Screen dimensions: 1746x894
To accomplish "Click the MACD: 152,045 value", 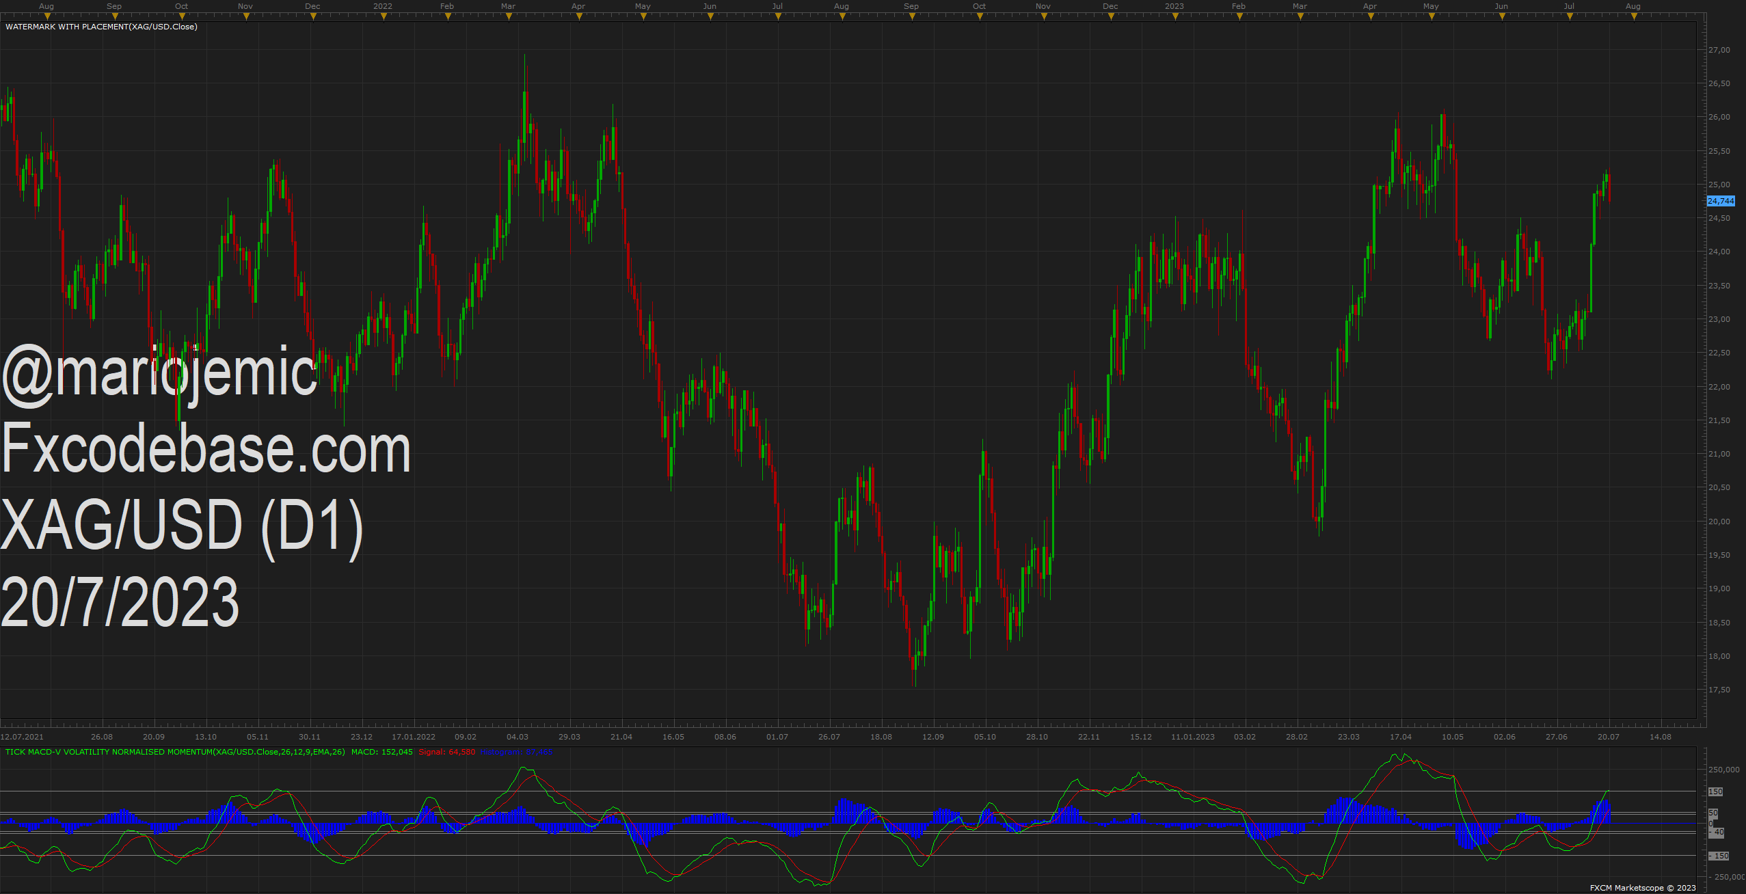I will [382, 752].
